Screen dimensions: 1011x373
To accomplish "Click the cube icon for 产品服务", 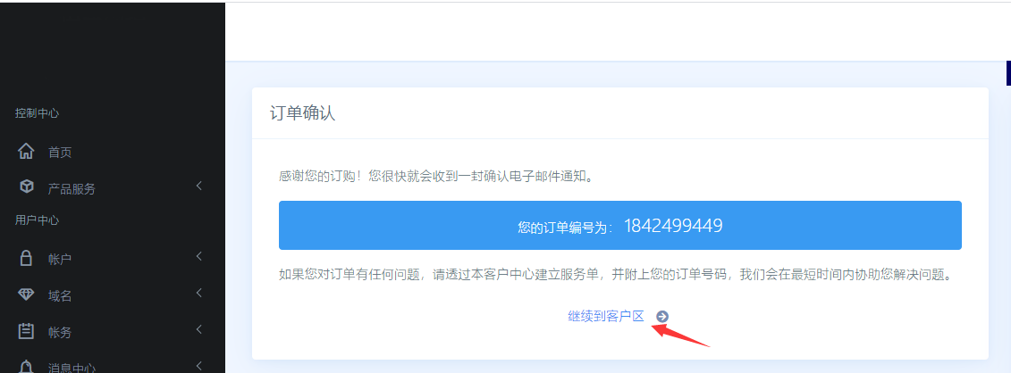I will (27, 187).
